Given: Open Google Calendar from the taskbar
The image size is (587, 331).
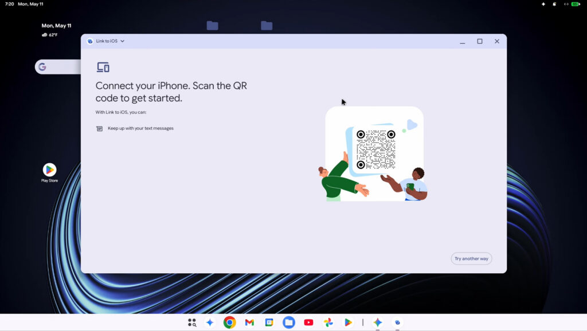Looking at the screenshot, I should 269,322.
